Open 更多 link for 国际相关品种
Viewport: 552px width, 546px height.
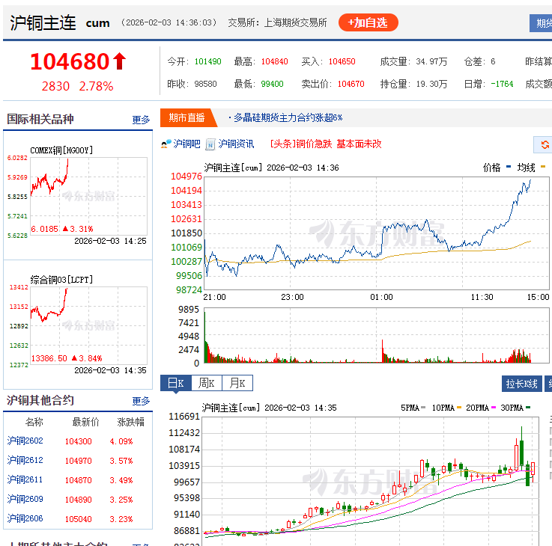[141, 120]
